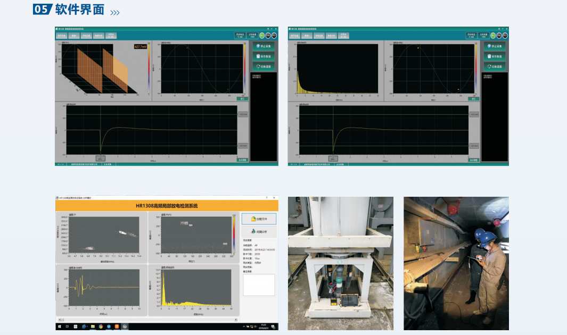Open Chrome from the taskbar

[101, 326]
